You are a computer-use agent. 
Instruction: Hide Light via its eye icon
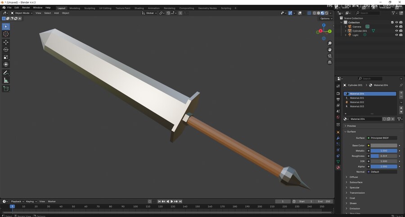tap(396, 35)
